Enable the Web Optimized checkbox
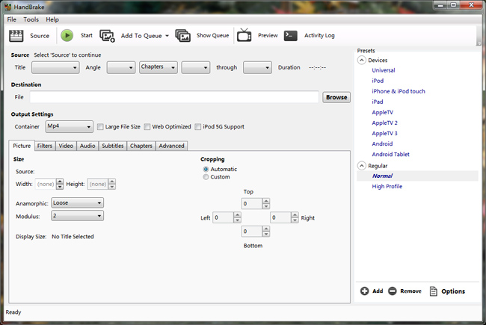Image resolution: width=486 pixels, height=325 pixels. [x=147, y=127]
